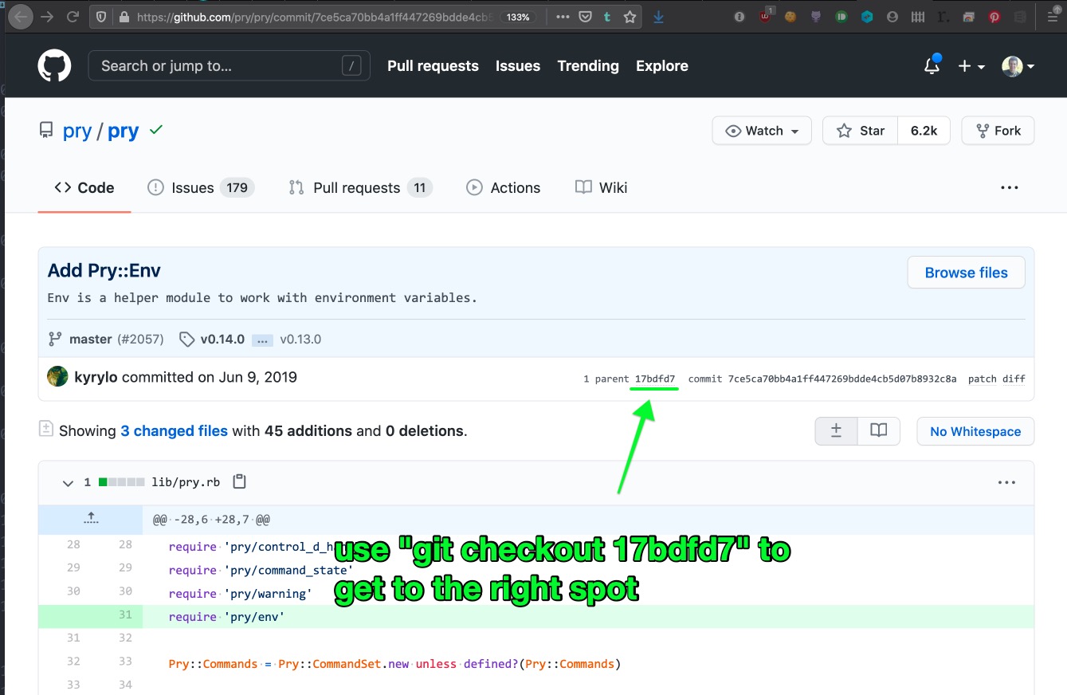
Task: Open Issues in top navigation
Action: point(518,66)
